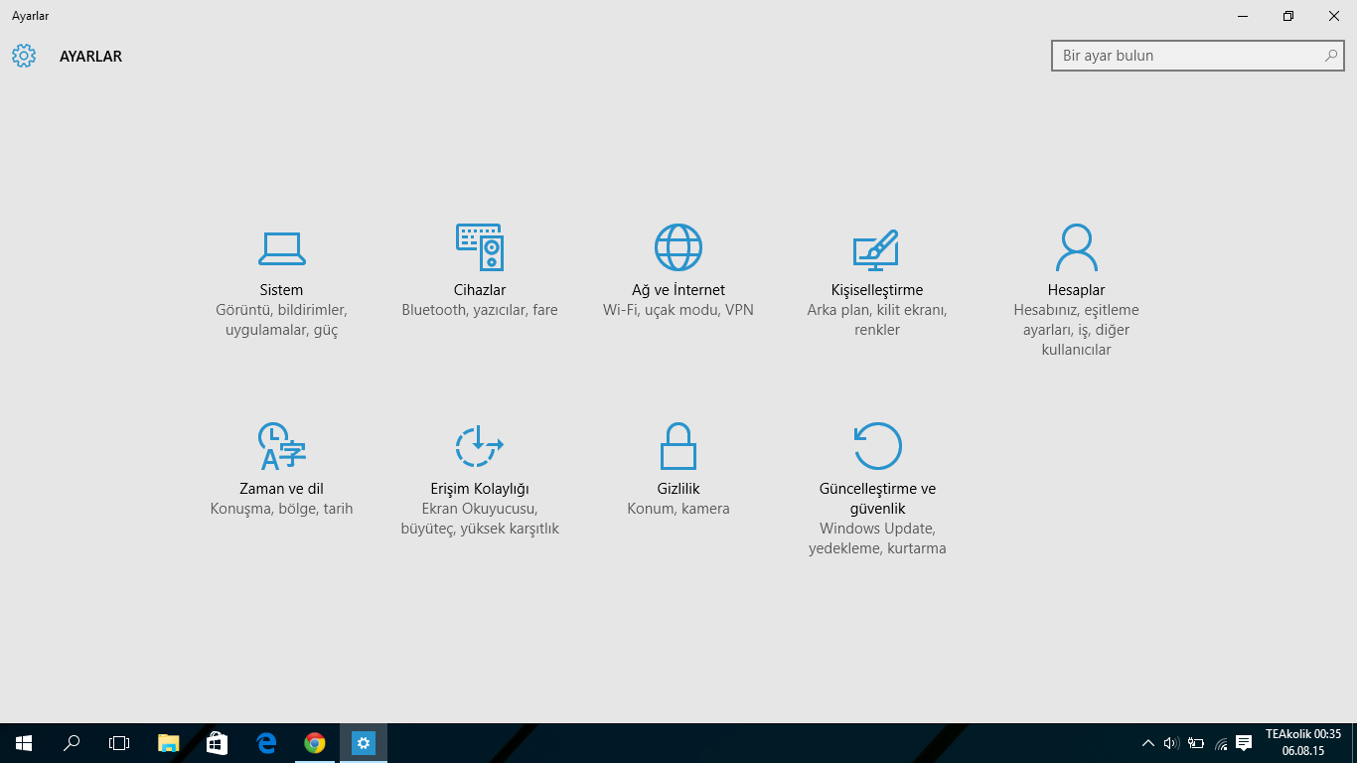The height and width of the screenshot is (763, 1357).
Task: Launch Microsoft Edge from the taskbar
Action: pos(265,743)
